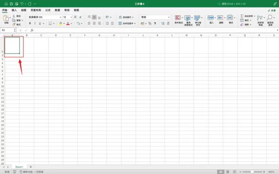This screenshot has width=279, height=174.
Task: Click the increase font size icon
Action: click(75, 17)
